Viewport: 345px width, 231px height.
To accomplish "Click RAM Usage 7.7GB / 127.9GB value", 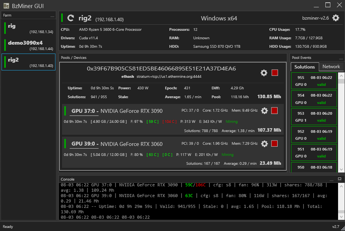I will click(309, 38).
